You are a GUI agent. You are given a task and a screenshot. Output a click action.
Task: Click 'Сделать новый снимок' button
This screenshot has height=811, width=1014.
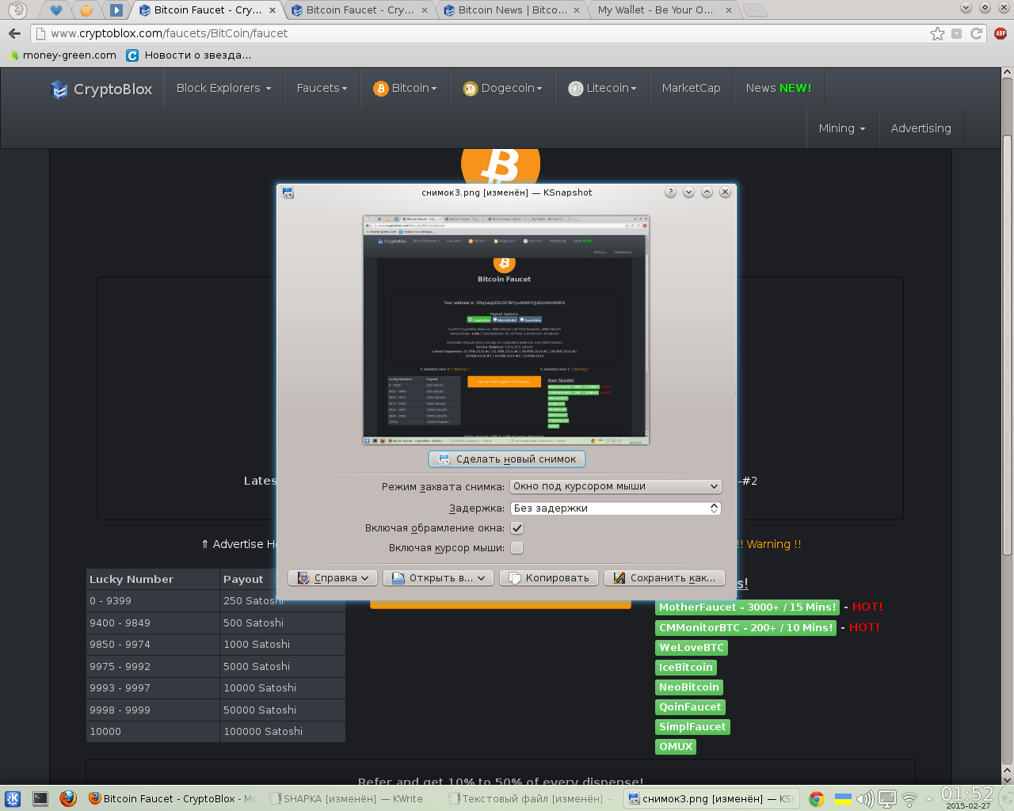tap(507, 459)
